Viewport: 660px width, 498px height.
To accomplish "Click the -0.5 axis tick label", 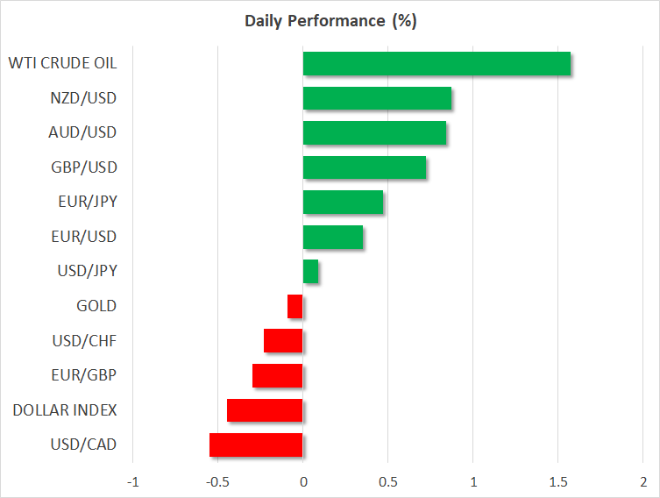I will pyautogui.click(x=216, y=482).
